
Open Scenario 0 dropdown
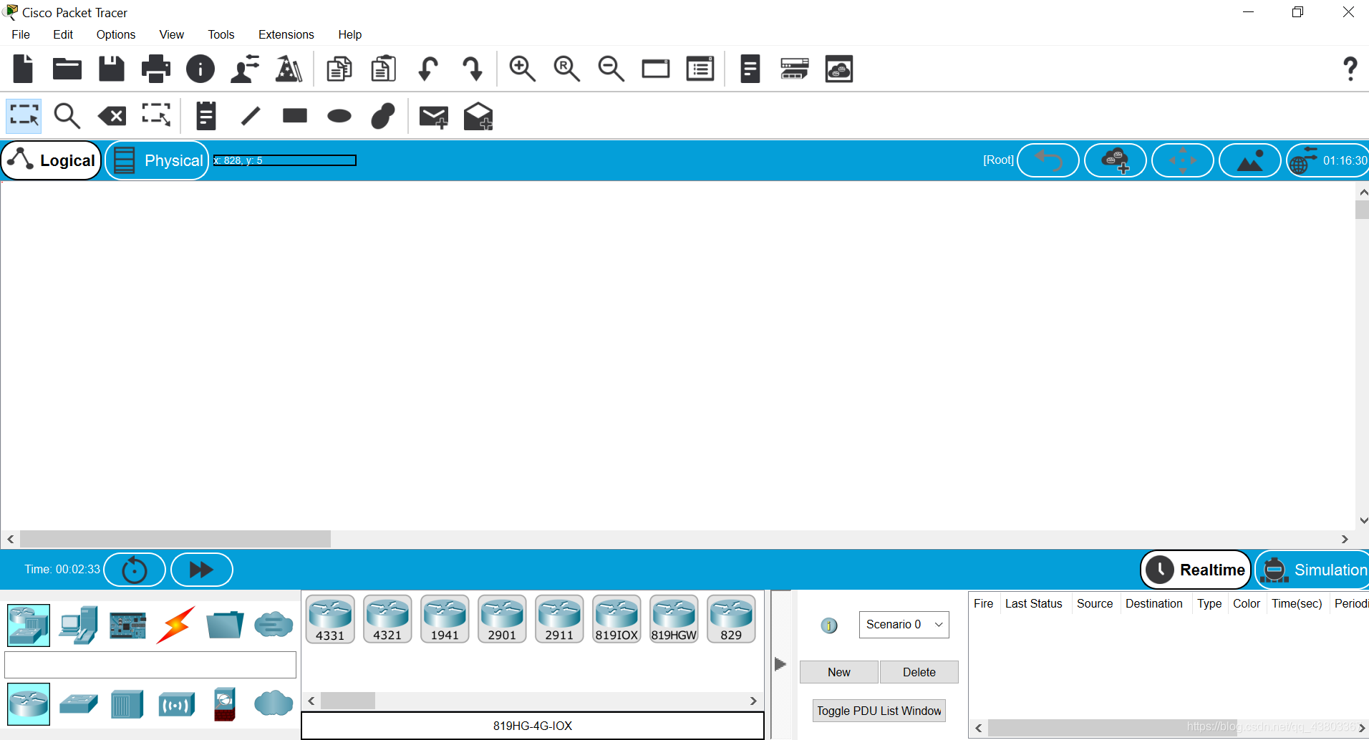pyautogui.click(x=904, y=625)
